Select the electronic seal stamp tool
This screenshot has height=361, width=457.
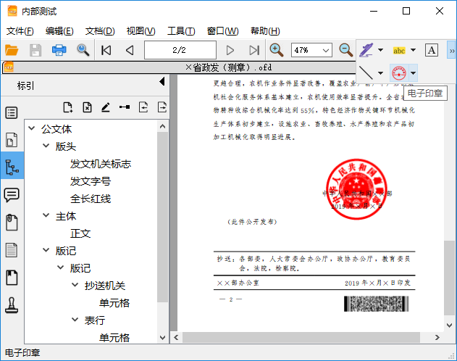[x=398, y=72]
